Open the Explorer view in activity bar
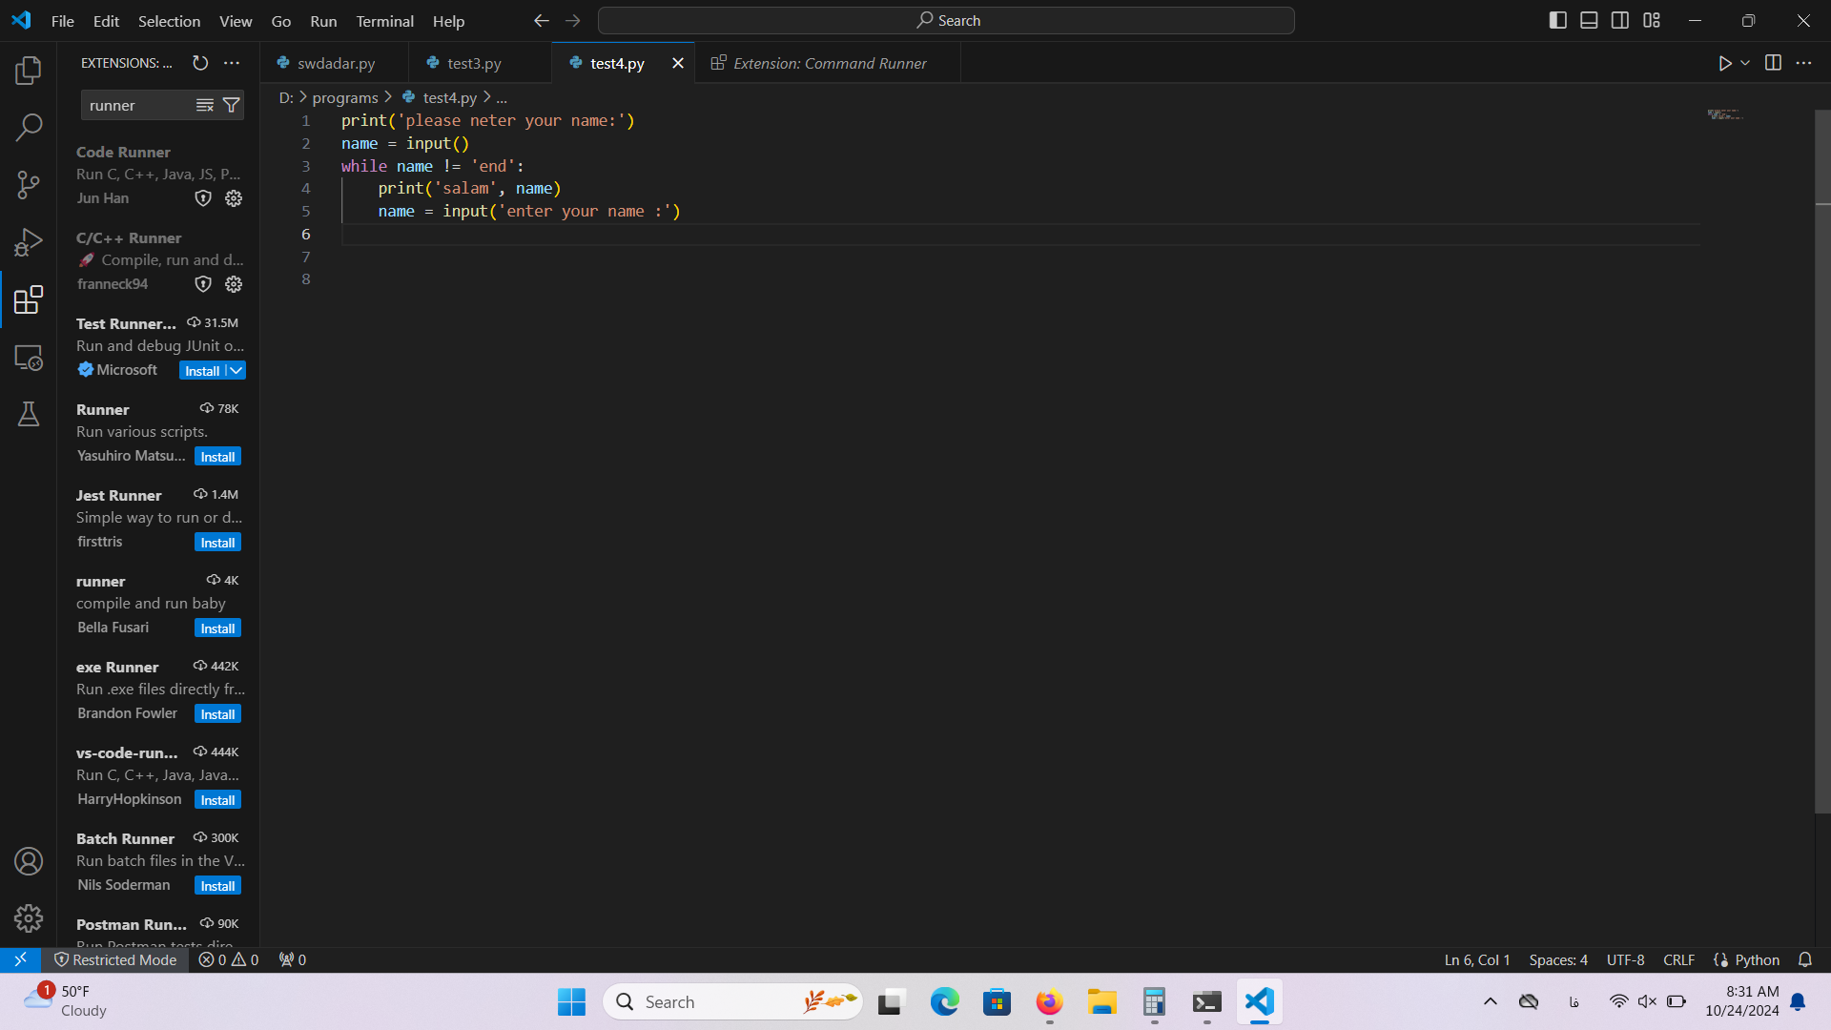 29,70
